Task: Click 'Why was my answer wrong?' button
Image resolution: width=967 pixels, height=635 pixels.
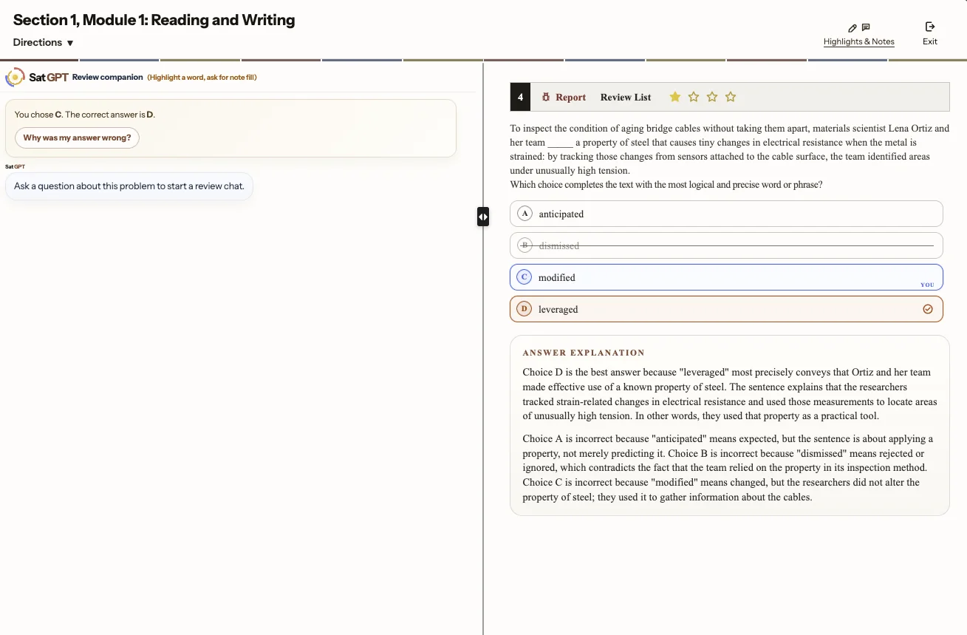Action: (77, 137)
